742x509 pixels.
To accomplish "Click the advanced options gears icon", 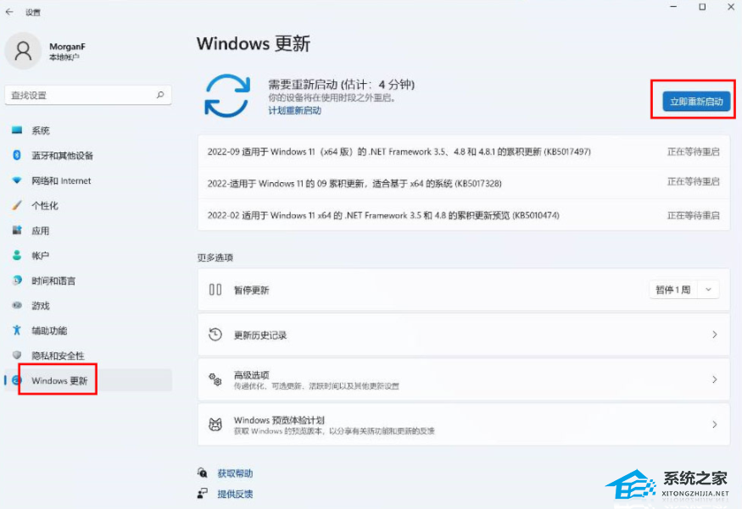I will click(215, 379).
